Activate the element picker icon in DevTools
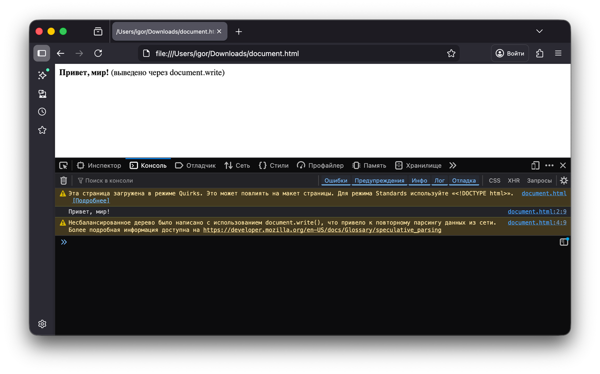 click(63, 165)
